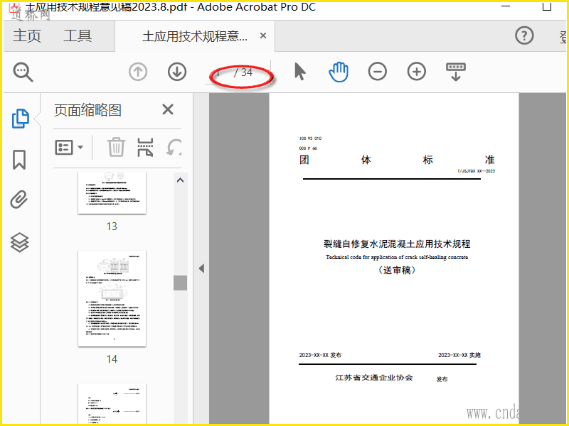Open the help question mark icon

(x=524, y=35)
